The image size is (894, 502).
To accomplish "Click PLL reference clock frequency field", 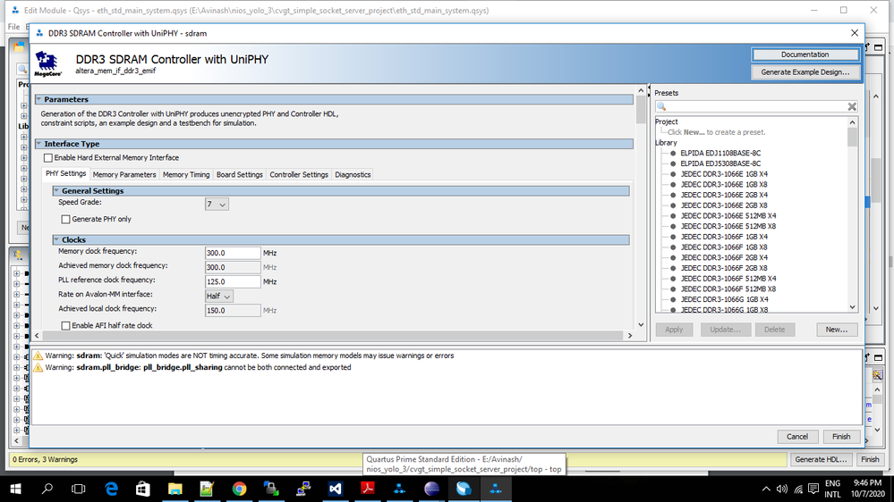I will 233,281.
